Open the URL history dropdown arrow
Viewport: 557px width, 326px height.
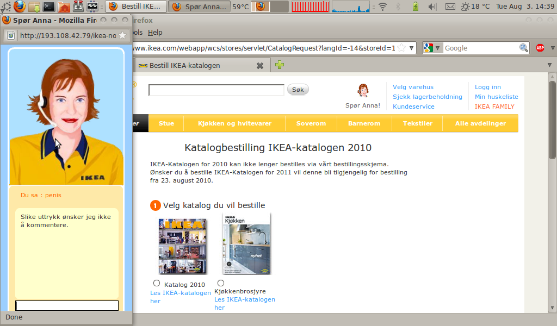[411, 48]
